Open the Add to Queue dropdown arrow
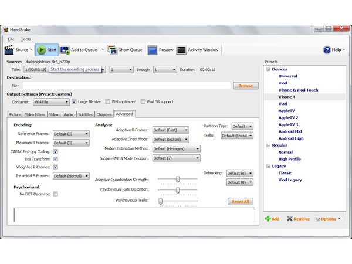 103,50
